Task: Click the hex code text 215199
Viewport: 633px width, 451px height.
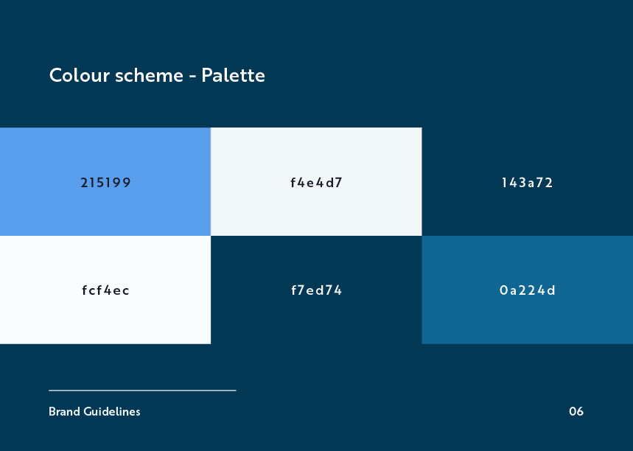Action: (x=105, y=183)
